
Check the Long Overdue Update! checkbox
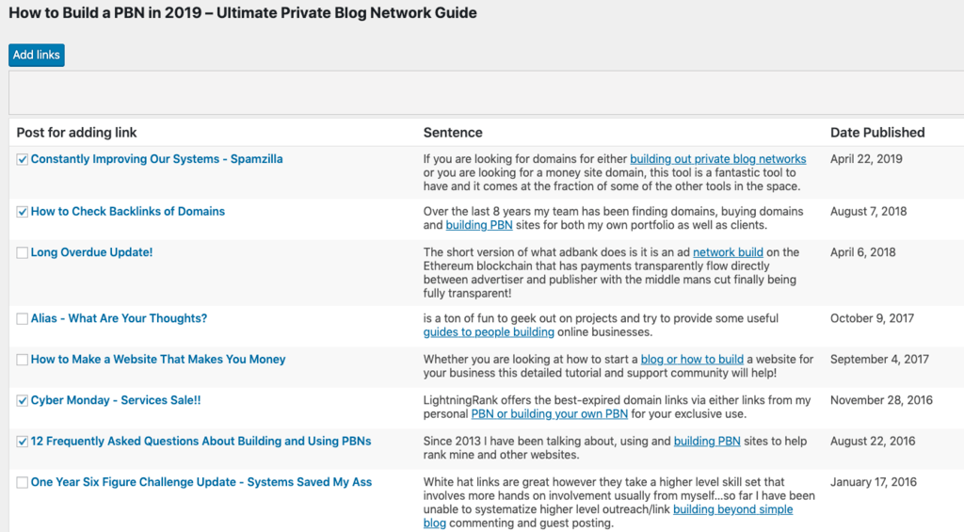(x=23, y=252)
